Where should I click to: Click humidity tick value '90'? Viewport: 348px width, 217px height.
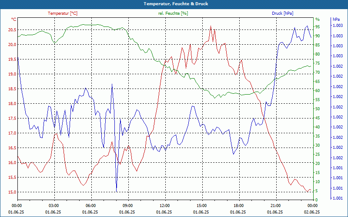coord(318,36)
